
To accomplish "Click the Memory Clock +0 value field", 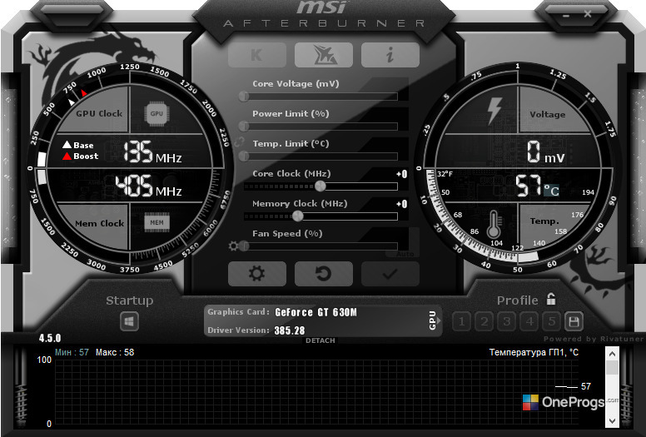I will tap(402, 204).
